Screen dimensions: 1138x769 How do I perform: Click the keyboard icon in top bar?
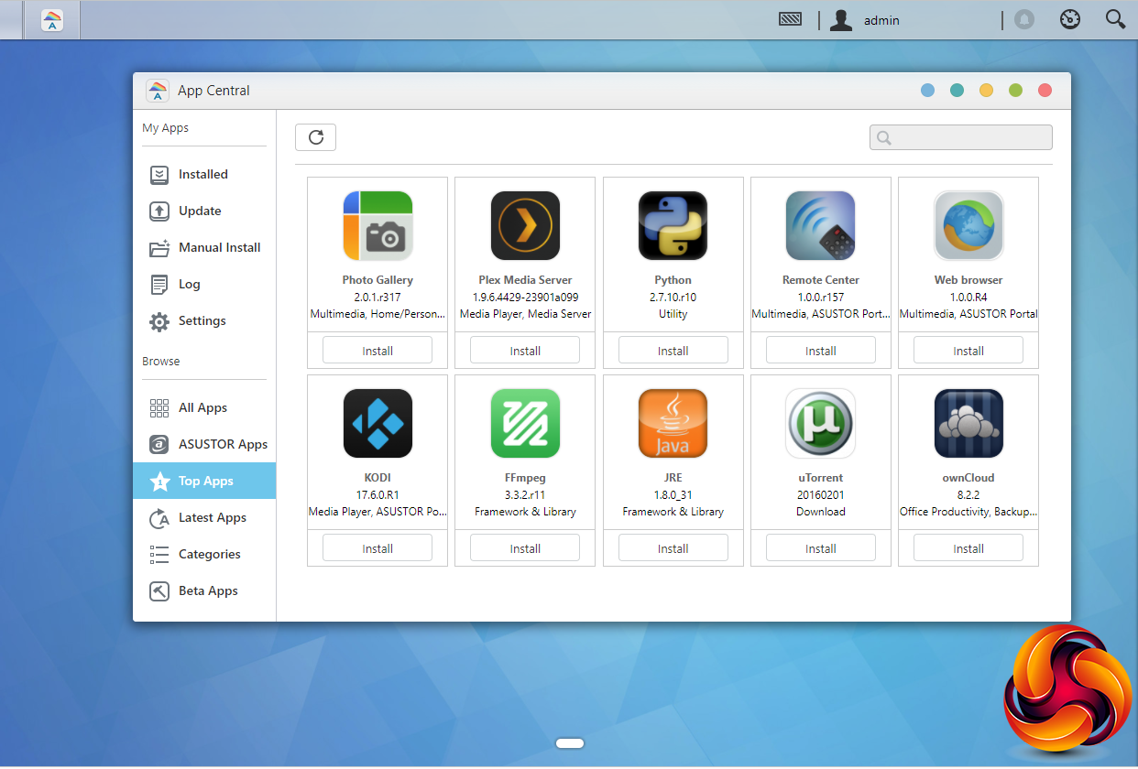[791, 19]
